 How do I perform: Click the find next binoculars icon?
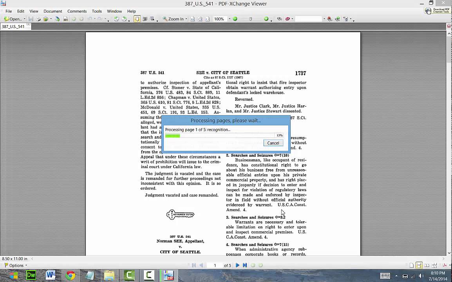pyautogui.click(x=337, y=19)
